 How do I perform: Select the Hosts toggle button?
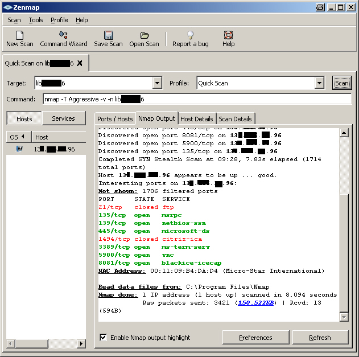[24, 118]
